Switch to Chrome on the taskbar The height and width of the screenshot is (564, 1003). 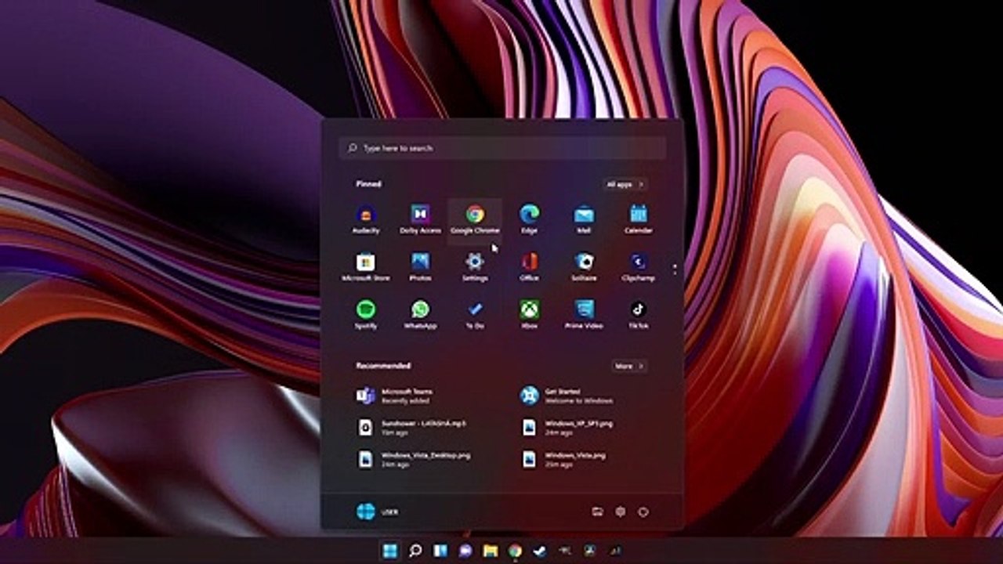click(515, 551)
